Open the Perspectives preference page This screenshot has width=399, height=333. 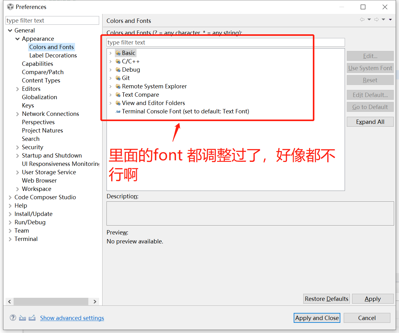point(38,122)
